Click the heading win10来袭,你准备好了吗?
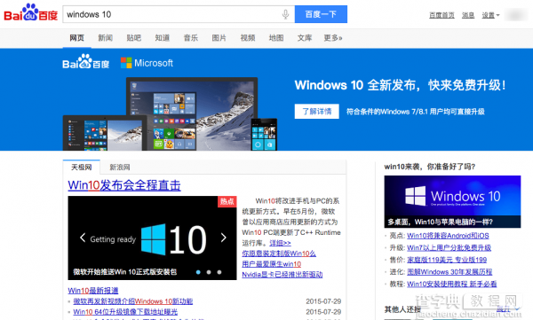This screenshot has height=320, width=533. [x=430, y=167]
